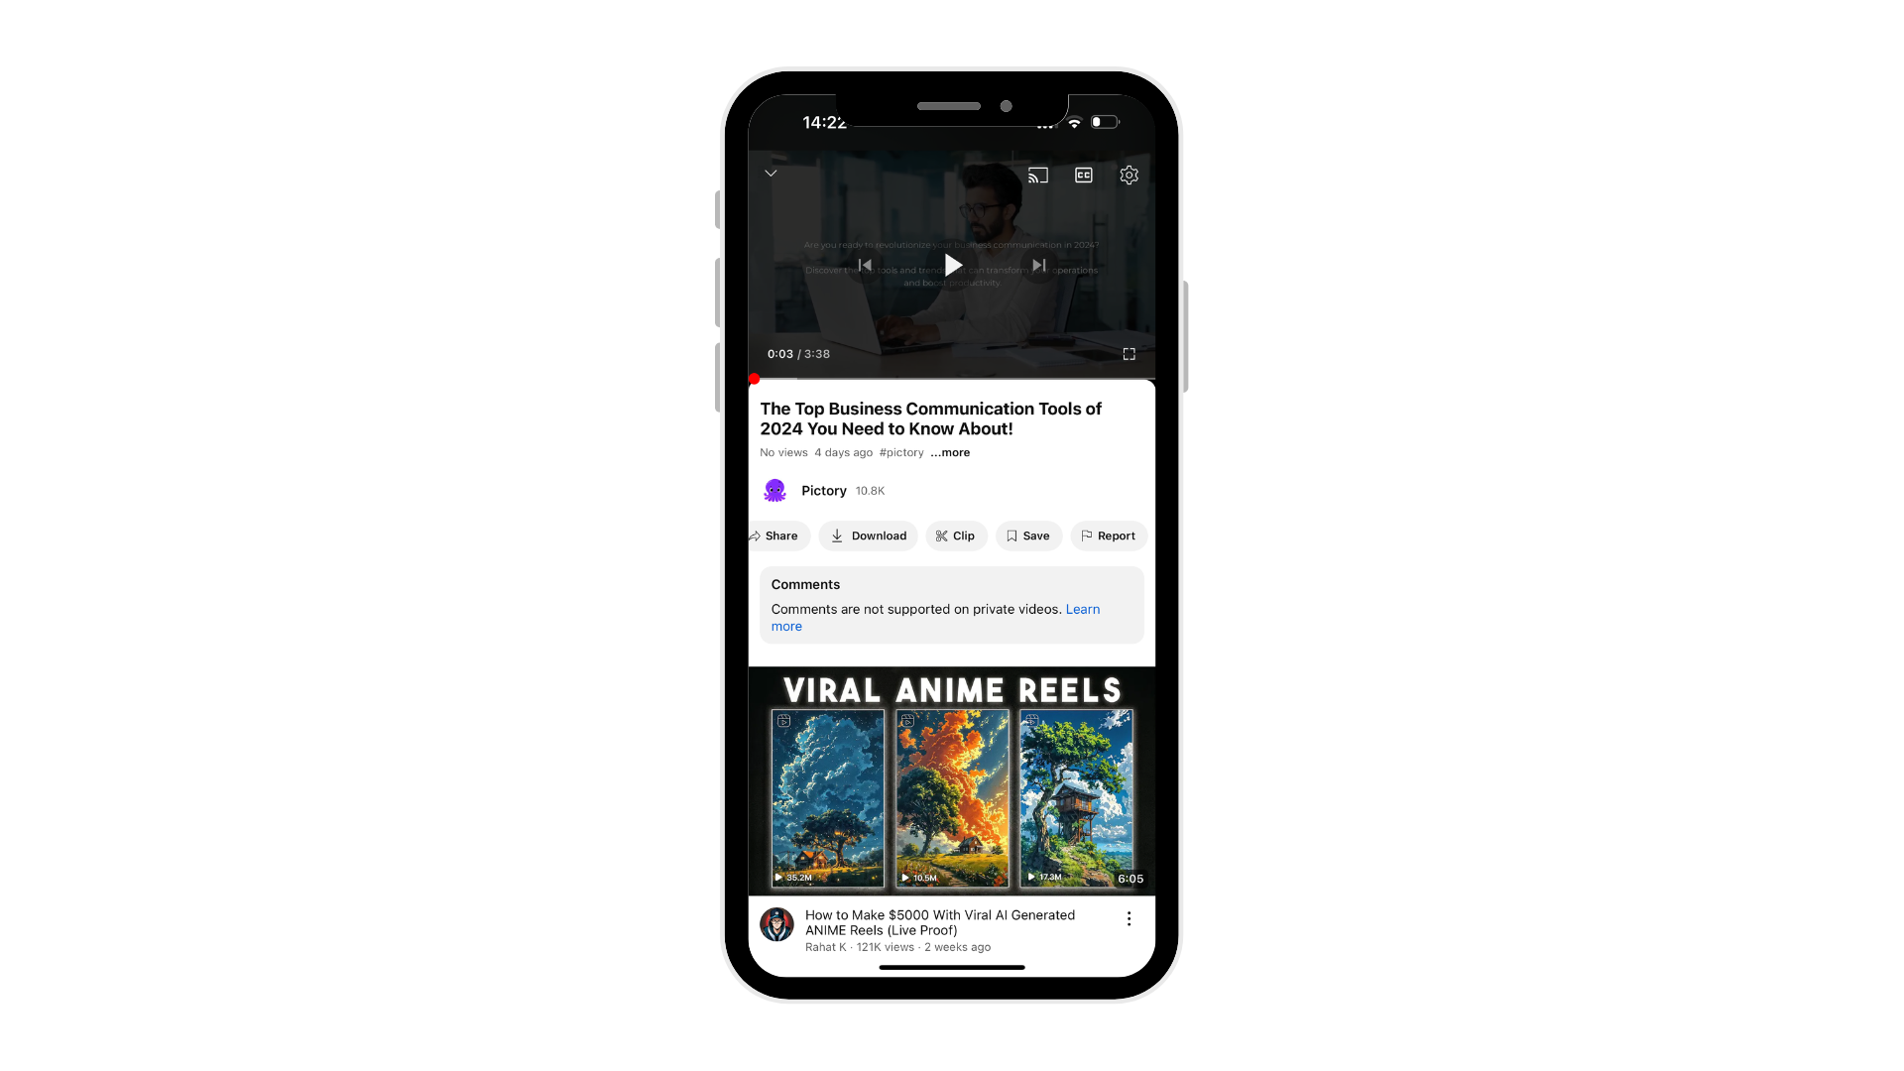Expand the video description with ...more

tap(949, 452)
